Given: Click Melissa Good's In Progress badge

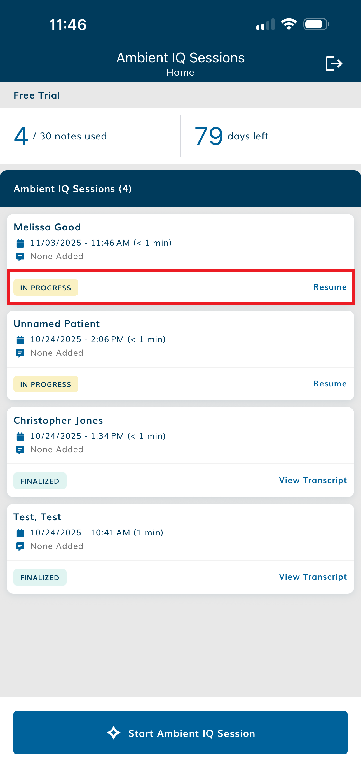Looking at the screenshot, I should click(46, 288).
